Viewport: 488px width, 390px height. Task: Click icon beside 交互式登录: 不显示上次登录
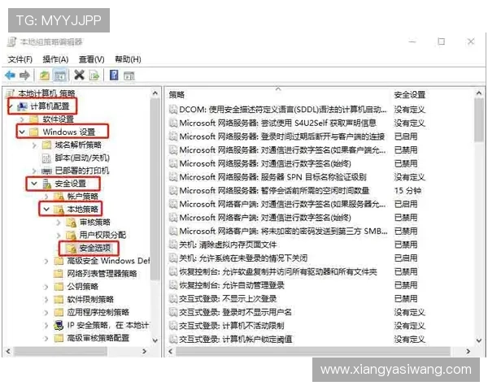pos(172,298)
